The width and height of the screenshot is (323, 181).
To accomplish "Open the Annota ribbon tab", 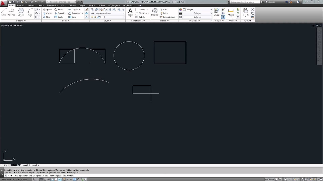I will tap(31, 5).
